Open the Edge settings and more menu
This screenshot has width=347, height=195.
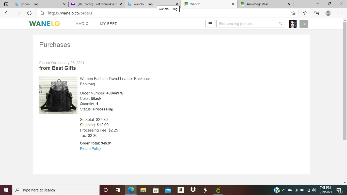click(x=340, y=13)
